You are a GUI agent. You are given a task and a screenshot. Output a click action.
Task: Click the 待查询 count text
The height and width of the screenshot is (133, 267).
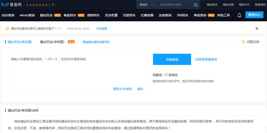pos(165,75)
